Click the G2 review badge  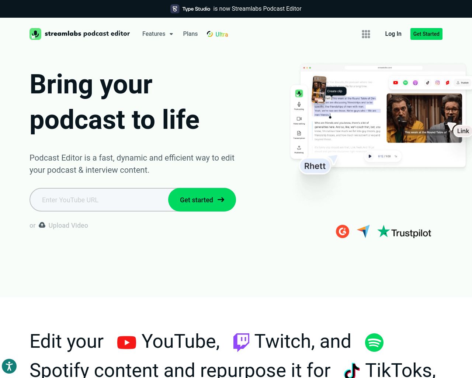(x=343, y=232)
